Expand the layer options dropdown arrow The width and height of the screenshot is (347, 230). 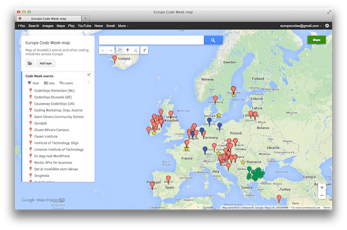89,82
